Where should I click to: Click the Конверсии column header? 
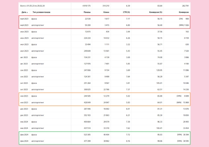[184, 12]
